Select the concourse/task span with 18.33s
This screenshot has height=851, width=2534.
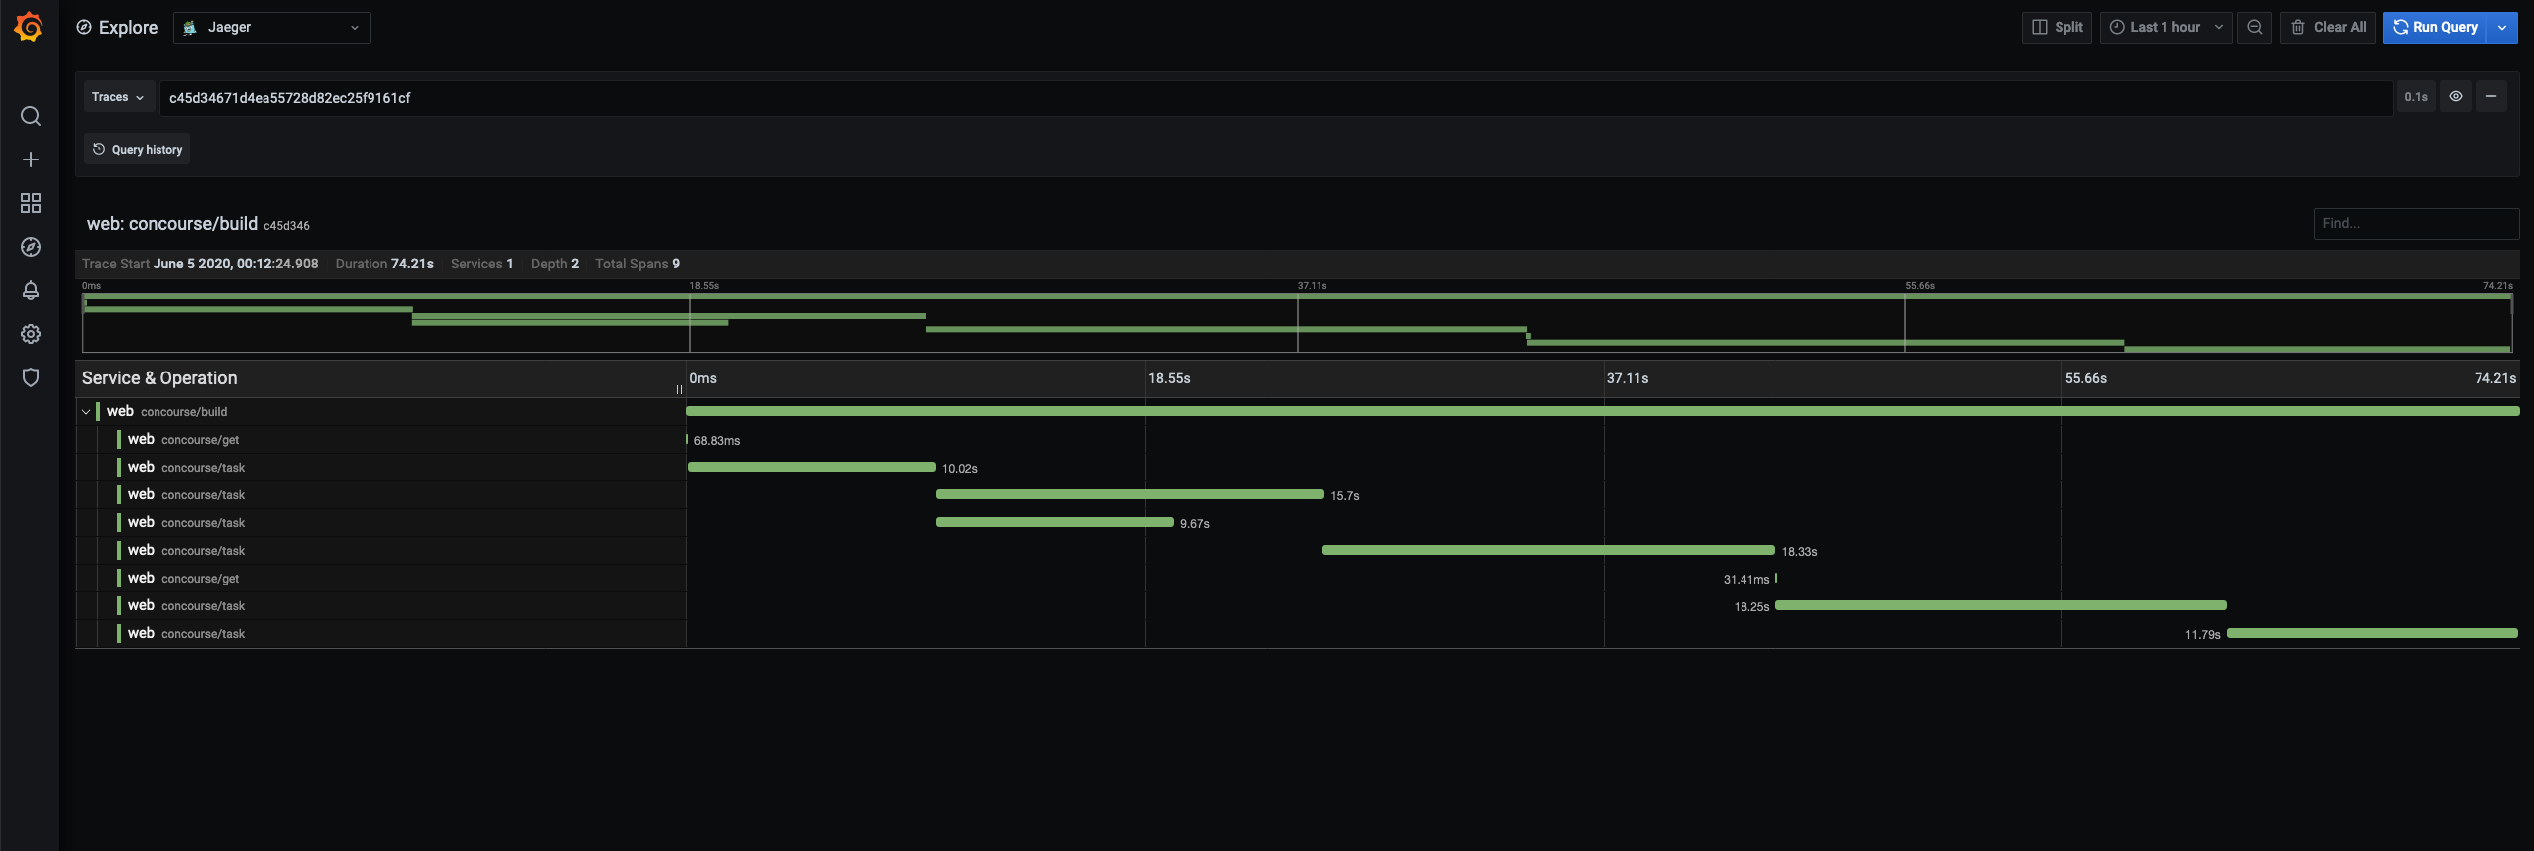[381, 551]
